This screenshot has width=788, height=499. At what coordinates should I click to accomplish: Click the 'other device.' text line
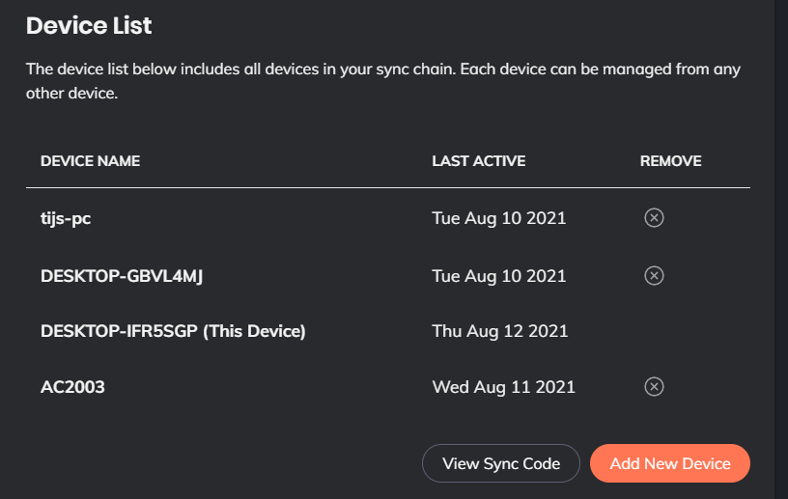tap(71, 96)
